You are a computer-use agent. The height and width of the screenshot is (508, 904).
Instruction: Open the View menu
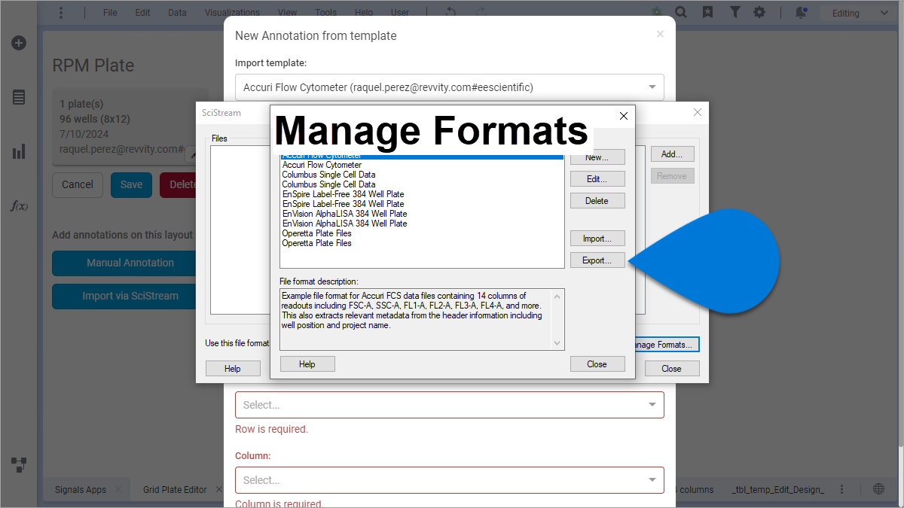[287, 13]
